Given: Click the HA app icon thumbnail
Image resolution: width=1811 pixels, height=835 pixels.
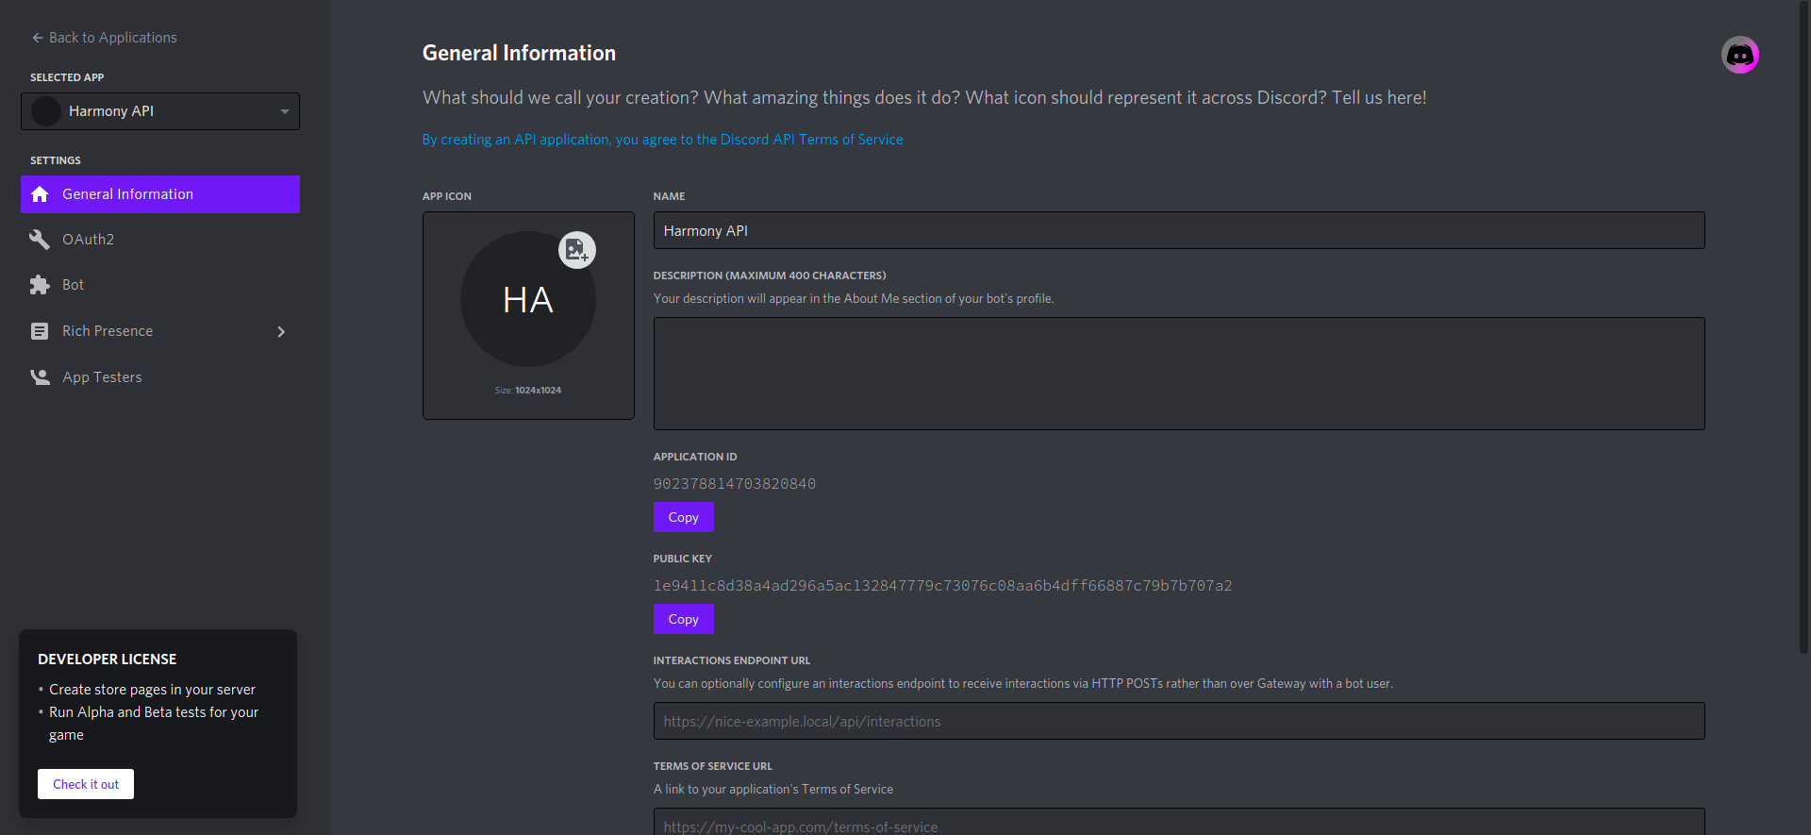Looking at the screenshot, I should point(528,299).
